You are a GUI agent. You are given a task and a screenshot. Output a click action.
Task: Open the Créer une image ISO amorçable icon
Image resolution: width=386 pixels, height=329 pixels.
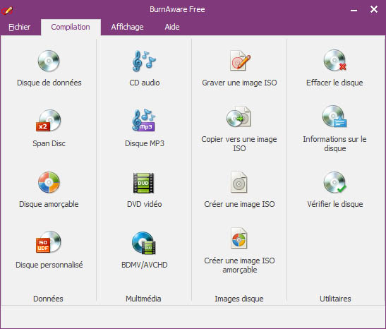tap(239, 239)
